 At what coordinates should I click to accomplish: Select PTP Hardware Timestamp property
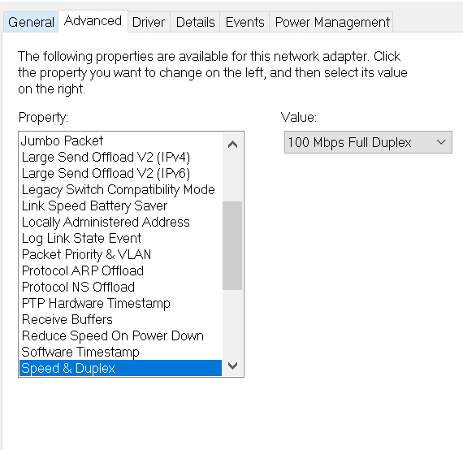[120, 303]
